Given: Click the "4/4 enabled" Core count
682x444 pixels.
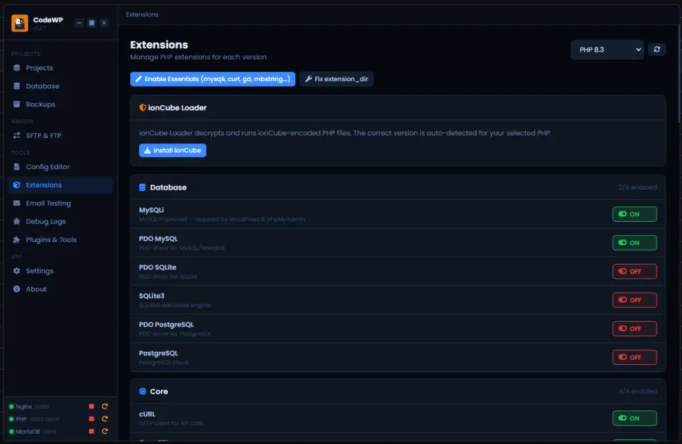Looking at the screenshot, I should pos(638,391).
